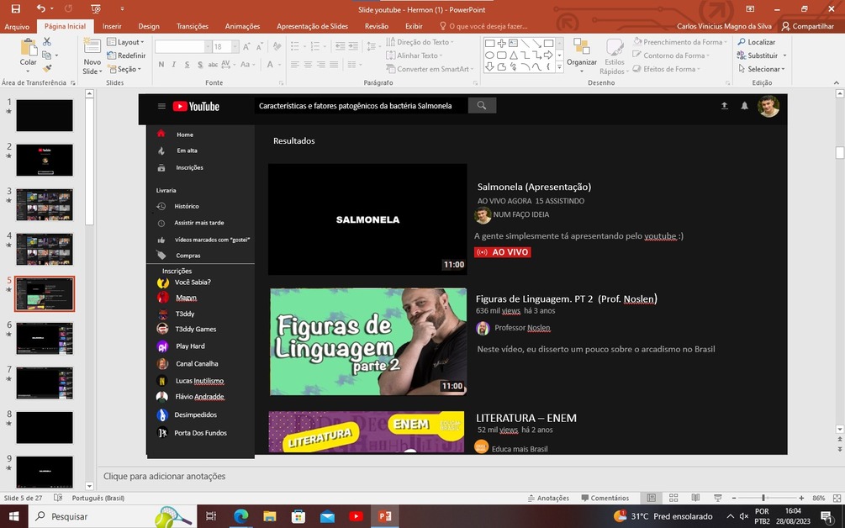Select slide 3 thumbnail

[x=45, y=205]
